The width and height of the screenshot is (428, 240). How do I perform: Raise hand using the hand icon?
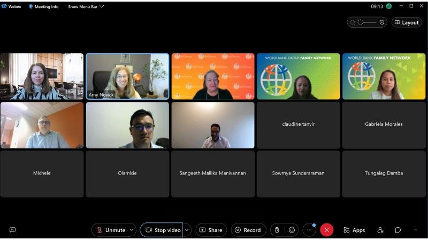(277, 230)
